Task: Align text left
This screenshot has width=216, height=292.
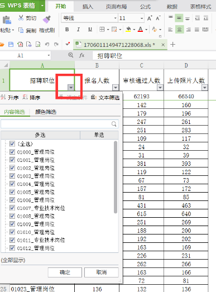Action: coord(170,30)
